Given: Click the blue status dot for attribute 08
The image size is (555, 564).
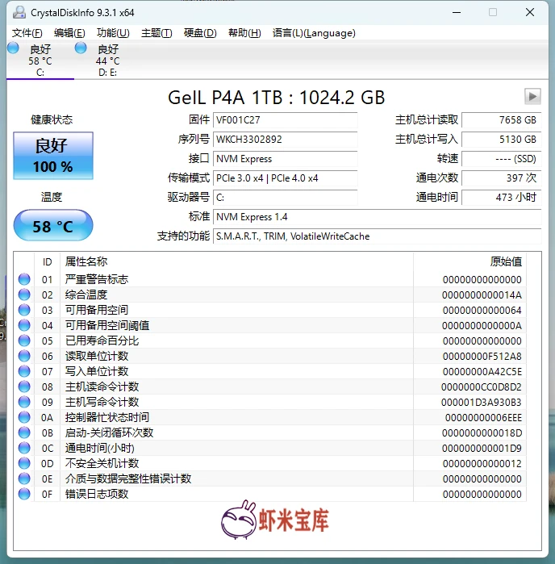Looking at the screenshot, I should click(24, 386).
